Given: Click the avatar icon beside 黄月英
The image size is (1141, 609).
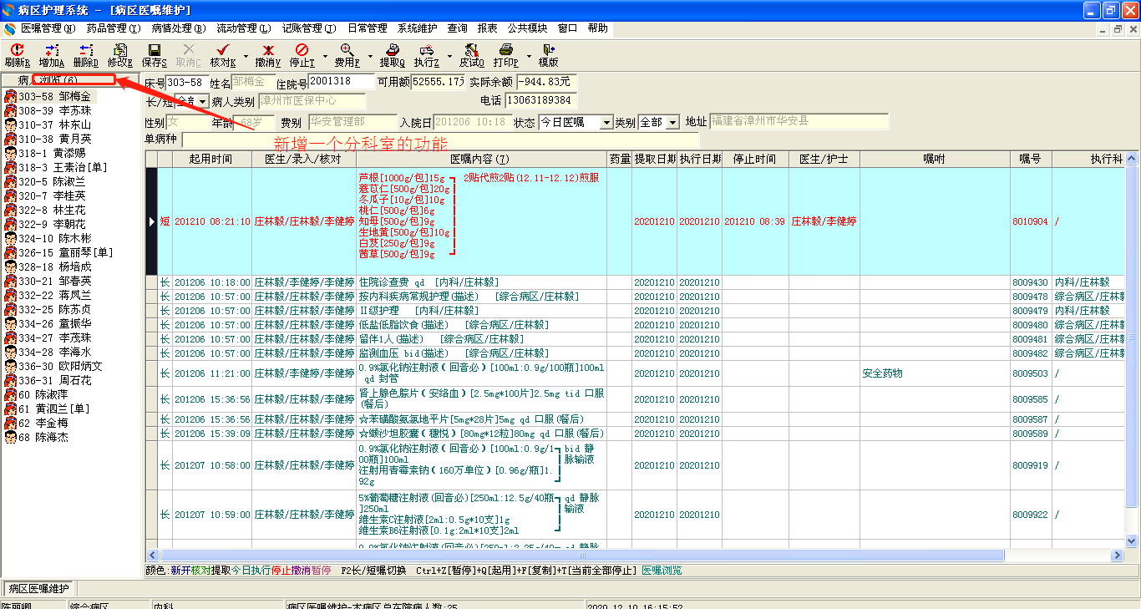Looking at the screenshot, I should (x=10, y=140).
